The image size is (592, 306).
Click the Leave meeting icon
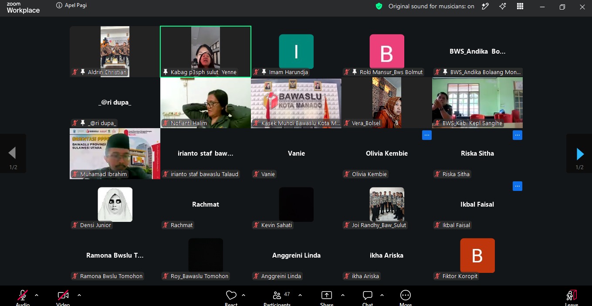pyautogui.click(x=572, y=296)
